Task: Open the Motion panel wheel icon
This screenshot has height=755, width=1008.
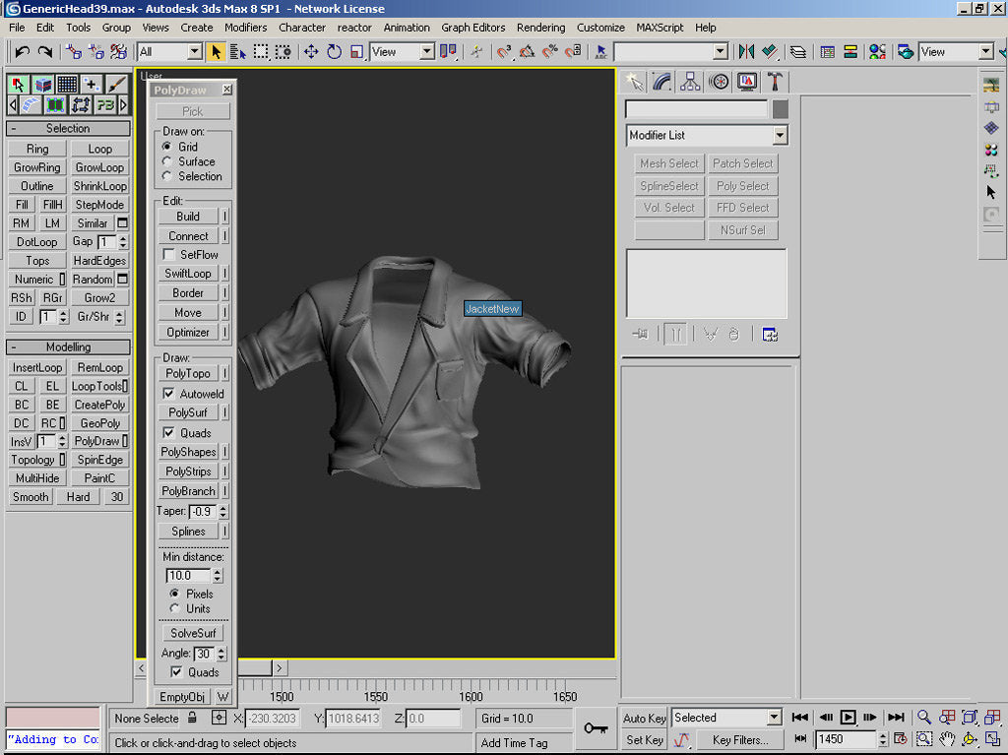Action: point(719,82)
